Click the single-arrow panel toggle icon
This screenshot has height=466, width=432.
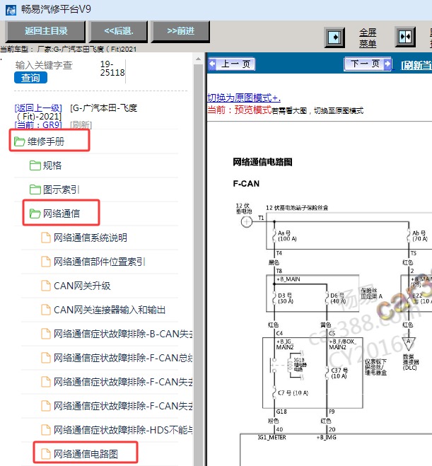(335, 37)
